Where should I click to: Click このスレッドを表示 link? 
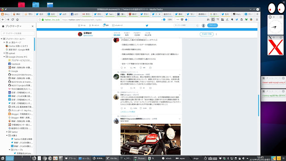[x=128, y=112]
